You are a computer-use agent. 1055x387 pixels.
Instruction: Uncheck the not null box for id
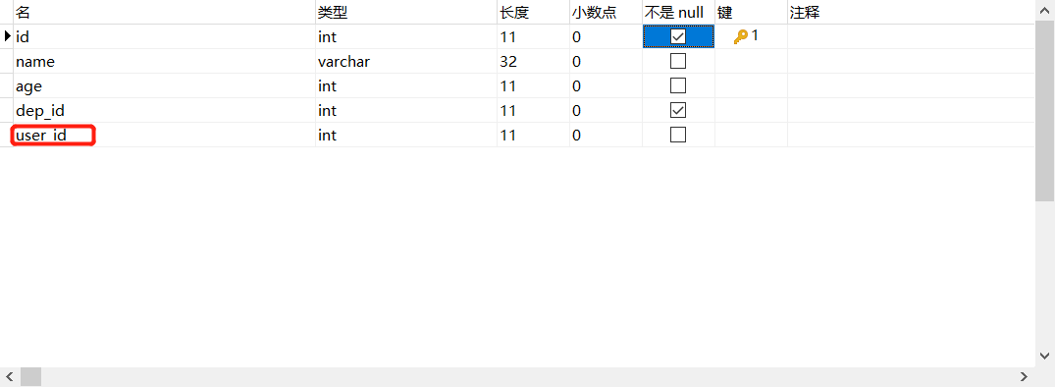click(x=678, y=36)
